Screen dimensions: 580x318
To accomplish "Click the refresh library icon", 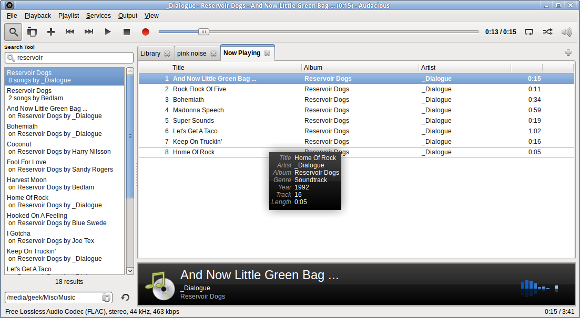I will click(125, 298).
